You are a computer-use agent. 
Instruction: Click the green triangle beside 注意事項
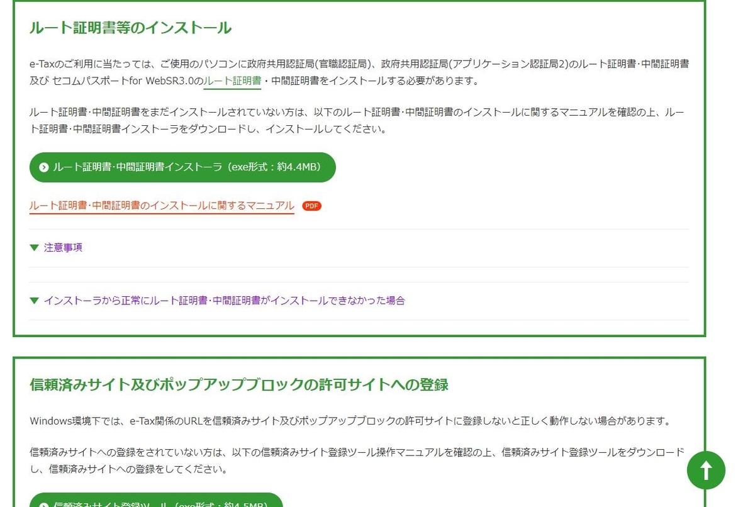click(35, 247)
